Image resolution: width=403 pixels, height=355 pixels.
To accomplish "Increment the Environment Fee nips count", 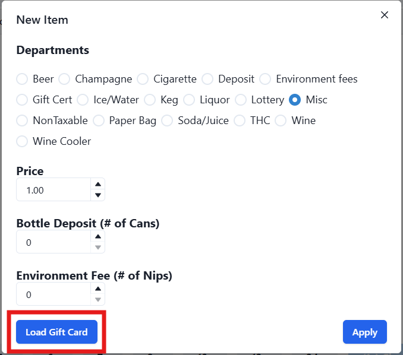I will click(x=98, y=289).
